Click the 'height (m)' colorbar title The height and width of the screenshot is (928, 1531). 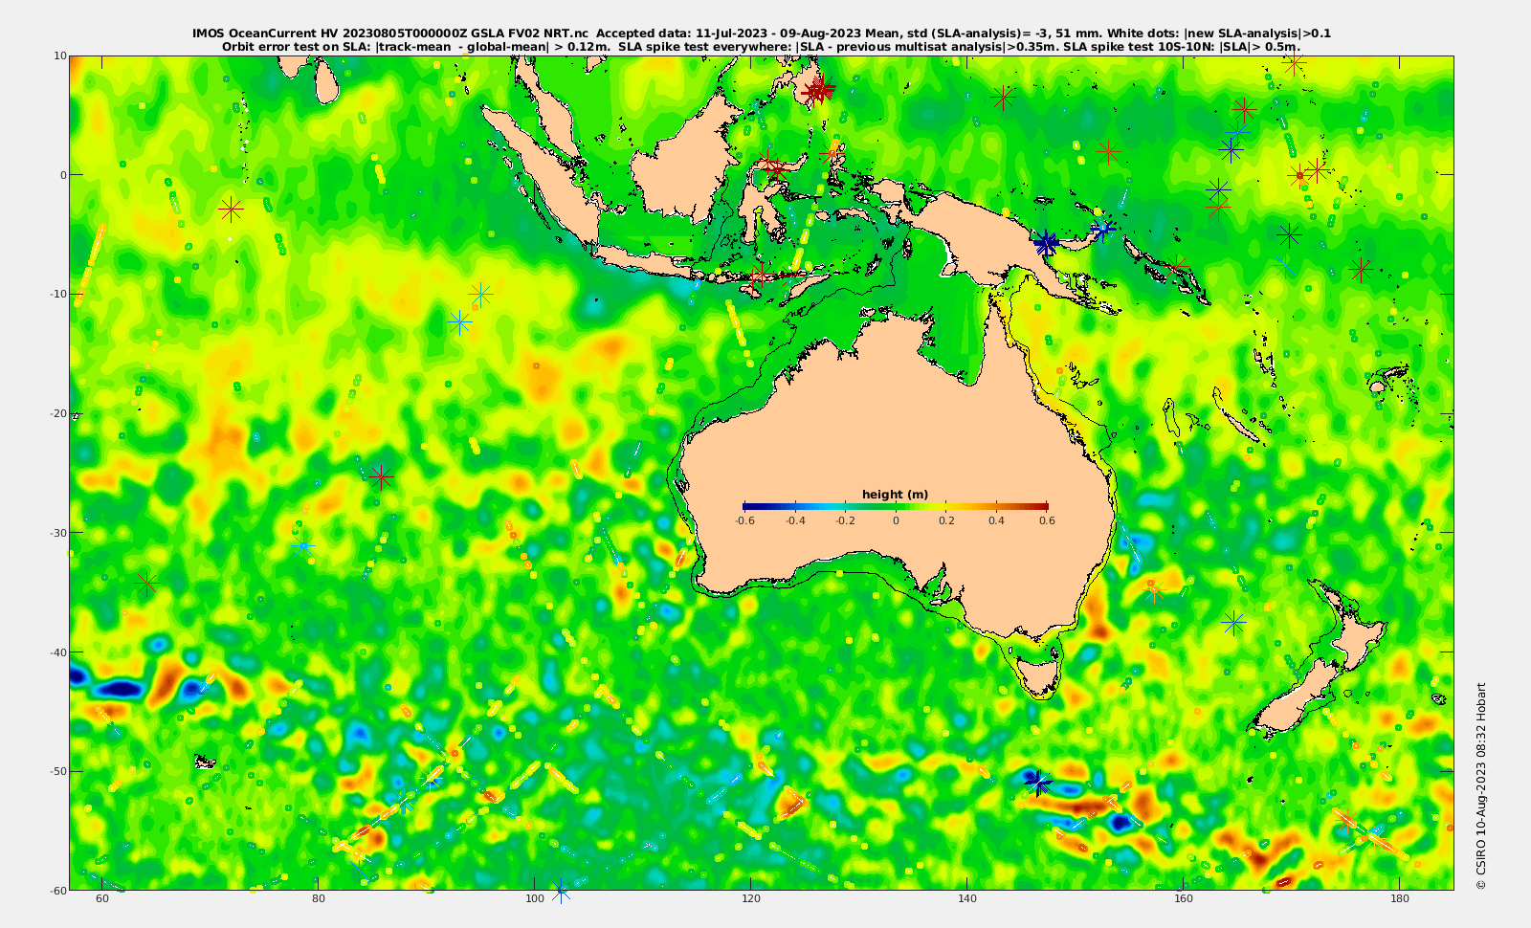tap(895, 495)
